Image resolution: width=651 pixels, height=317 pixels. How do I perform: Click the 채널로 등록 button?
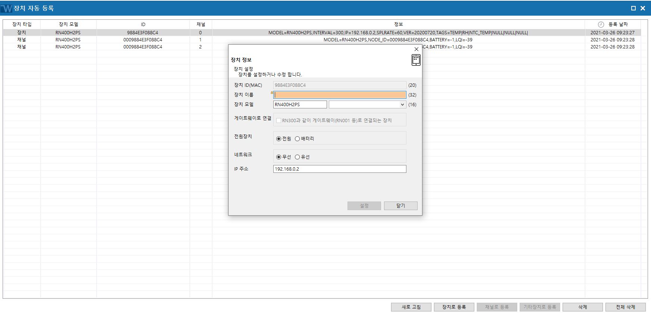pyautogui.click(x=497, y=307)
